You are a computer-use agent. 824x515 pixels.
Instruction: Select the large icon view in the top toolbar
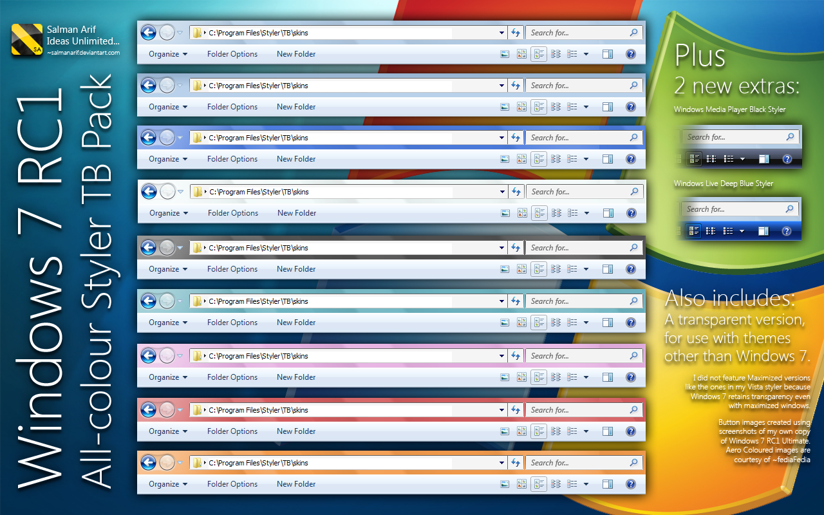pos(505,54)
